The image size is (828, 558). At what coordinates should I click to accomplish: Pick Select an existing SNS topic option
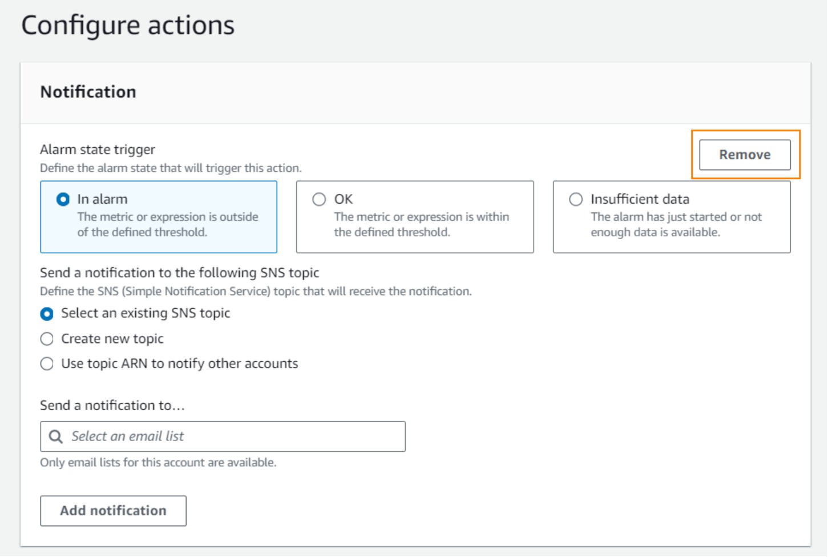(x=47, y=314)
